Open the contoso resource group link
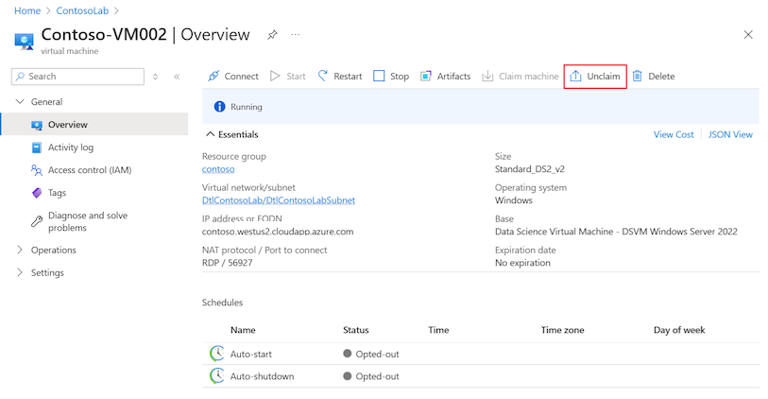The height and width of the screenshot is (399, 768). click(218, 169)
